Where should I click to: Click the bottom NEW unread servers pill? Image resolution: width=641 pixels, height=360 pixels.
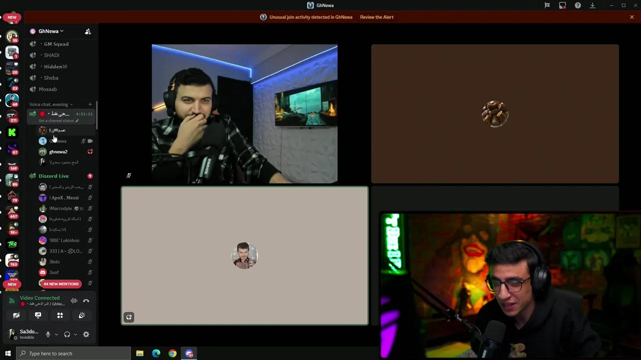point(12,284)
